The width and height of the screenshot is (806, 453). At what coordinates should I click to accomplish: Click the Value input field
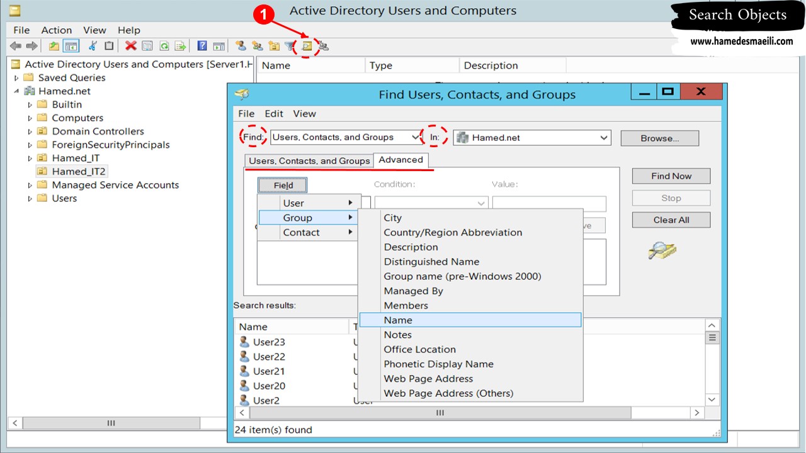(549, 203)
